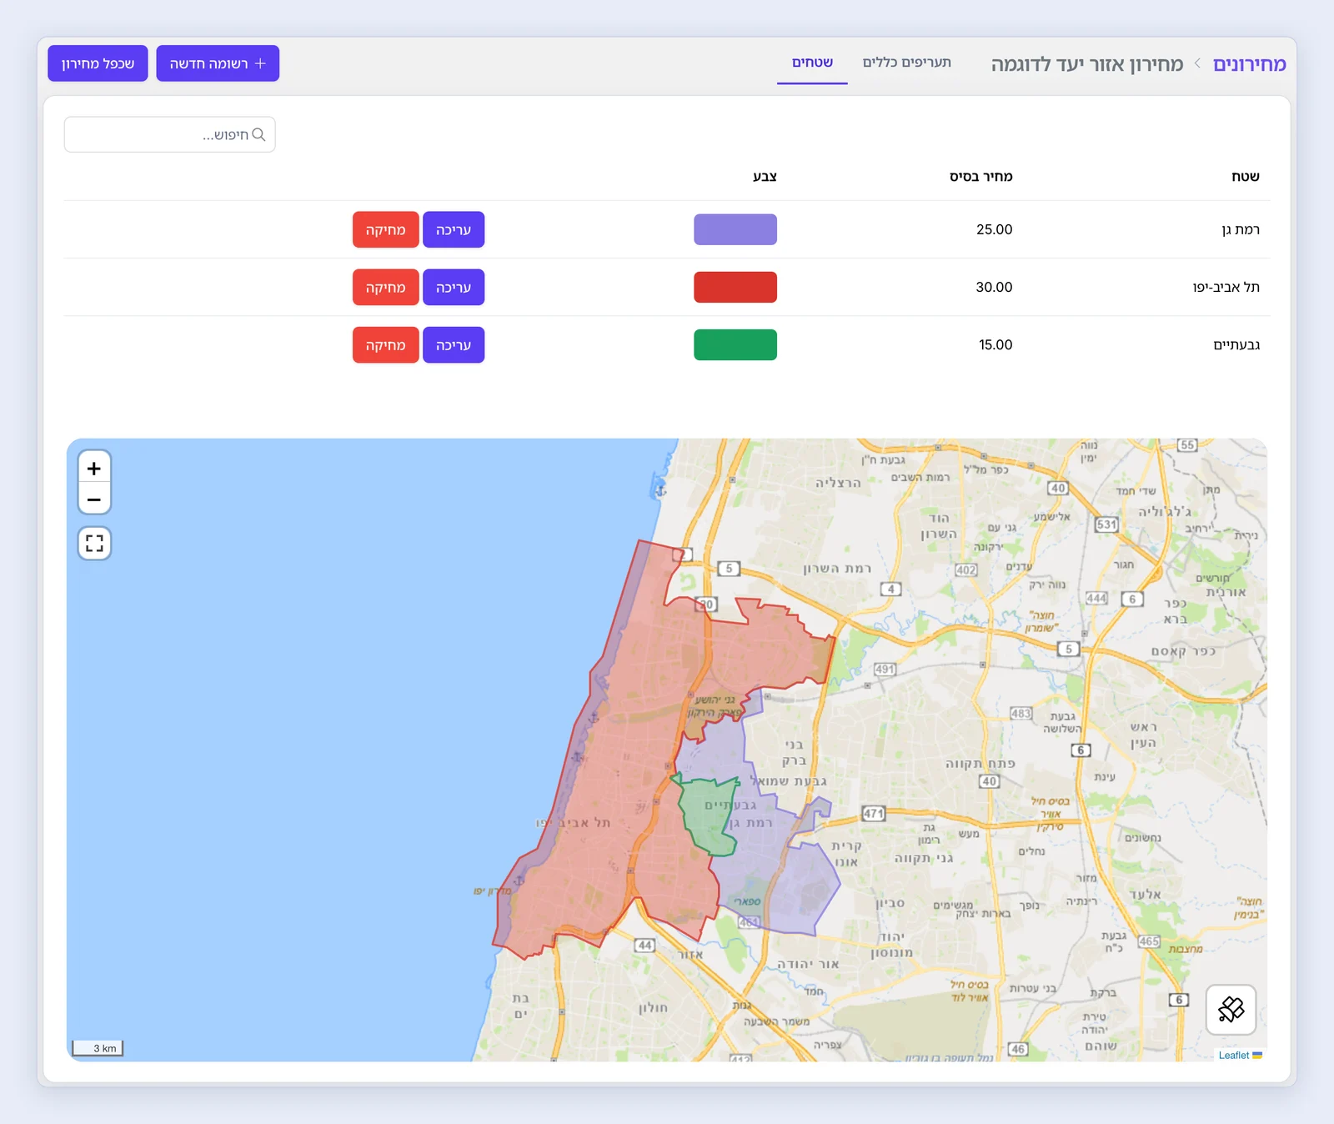Delete the רמת גן row

385,229
